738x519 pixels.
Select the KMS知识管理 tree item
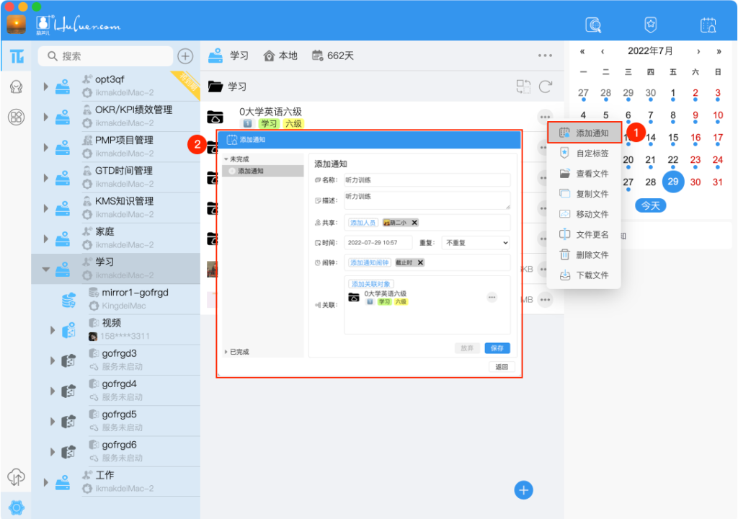coord(116,208)
